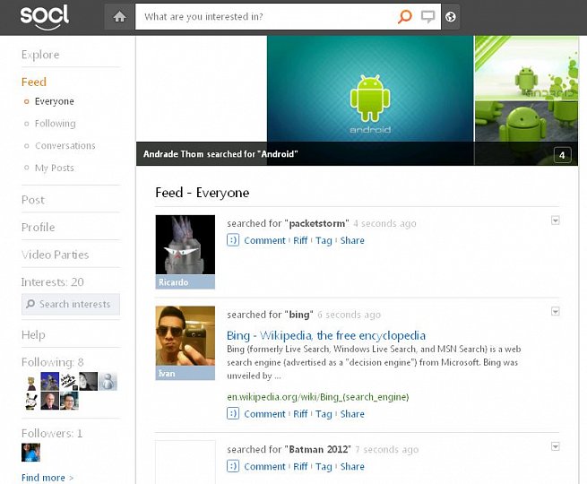
Task: Open the image count badge 4
Action: (562, 155)
